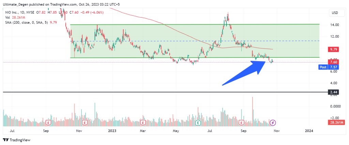The width and height of the screenshot is (349, 145).
Task: Click the red 9.79 SMA price label
Action: [333, 50]
